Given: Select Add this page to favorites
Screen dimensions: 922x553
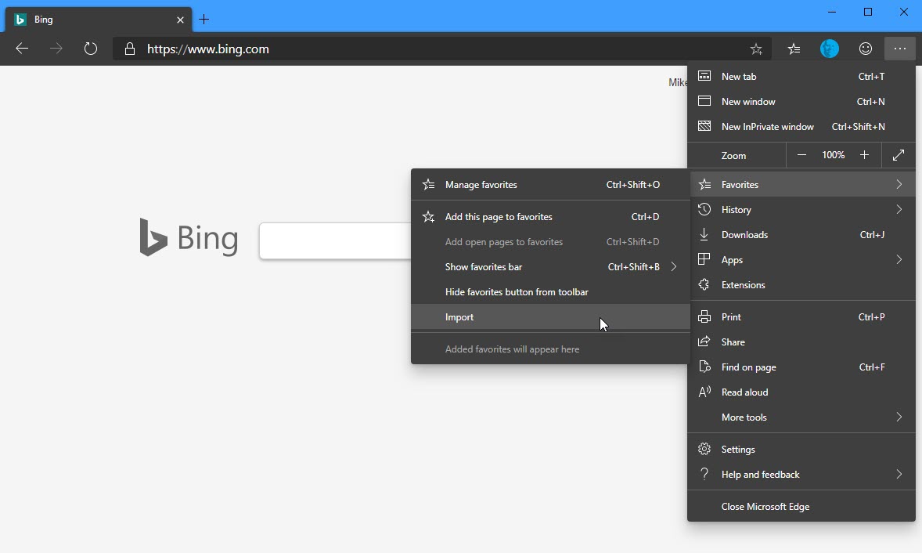Looking at the screenshot, I should pos(549,217).
